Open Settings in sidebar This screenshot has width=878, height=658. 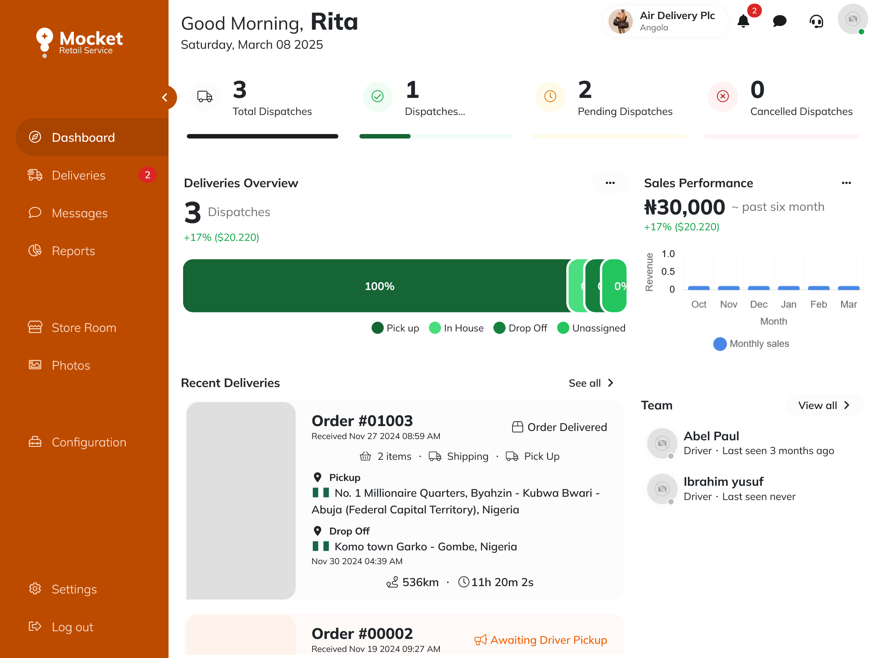click(x=92, y=589)
